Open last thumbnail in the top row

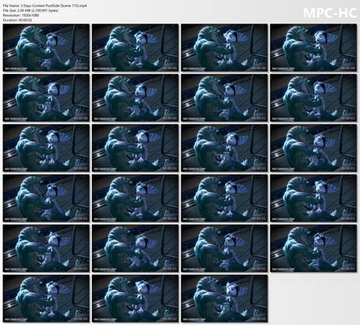coord(314,48)
